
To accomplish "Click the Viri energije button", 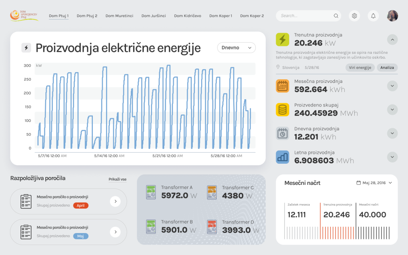I will (x=360, y=68).
